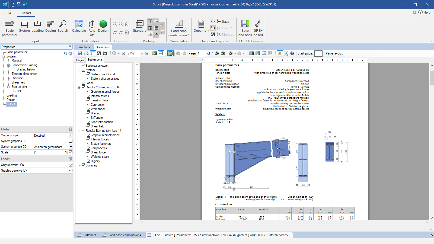Click the document vertical scrollbar thumb
Viewport: 434px width, 244px height.
pos(432,78)
